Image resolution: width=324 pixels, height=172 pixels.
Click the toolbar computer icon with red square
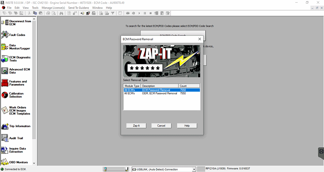click(88, 13)
